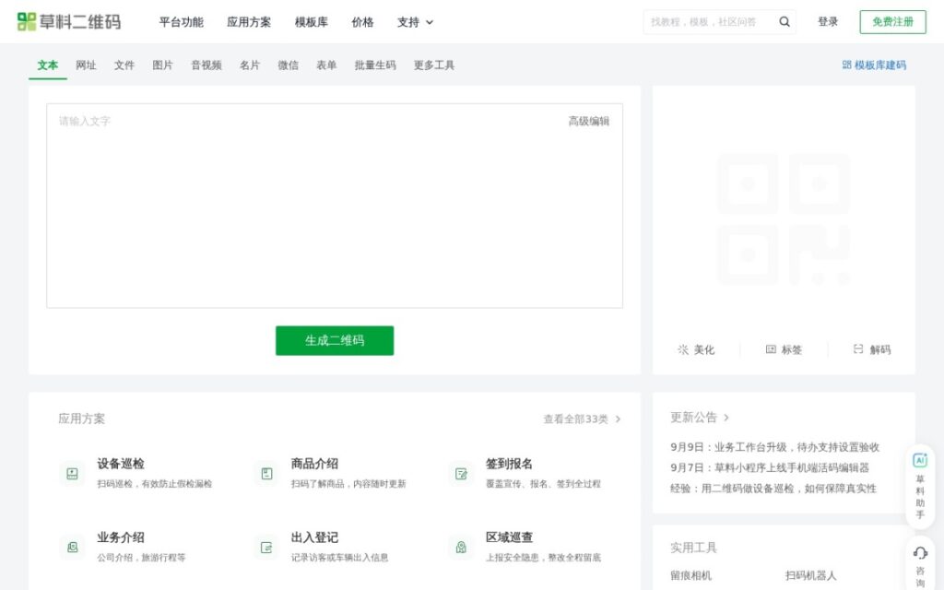Focus the 请输入文字 text area
The height and width of the screenshot is (590, 944).
click(x=335, y=206)
